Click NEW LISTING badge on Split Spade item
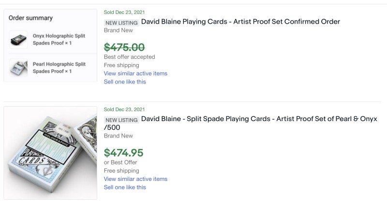Viewport: 387px width, 205px height. pyautogui.click(x=121, y=120)
